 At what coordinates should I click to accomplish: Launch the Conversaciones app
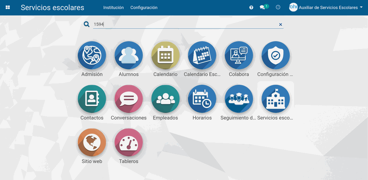click(129, 99)
